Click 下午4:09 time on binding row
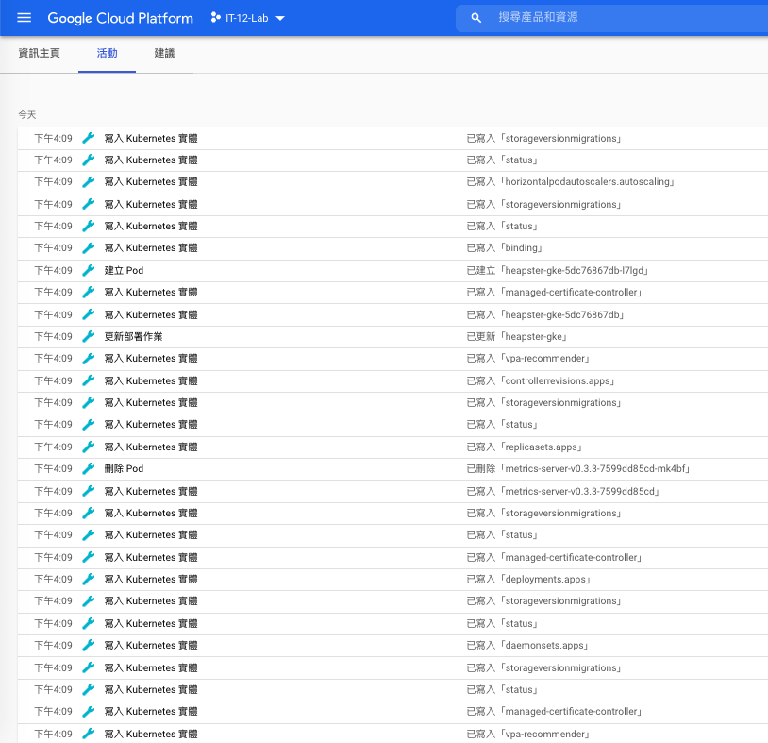Image resolution: width=768 pixels, height=743 pixels. [53, 248]
